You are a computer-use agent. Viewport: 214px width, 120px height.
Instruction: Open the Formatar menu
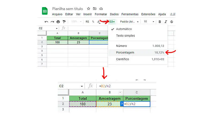click(x=101, y=14)
